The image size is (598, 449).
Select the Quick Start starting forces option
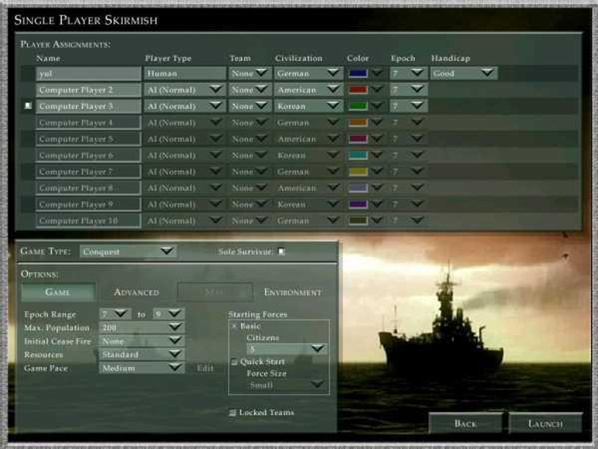coord(234,362)
